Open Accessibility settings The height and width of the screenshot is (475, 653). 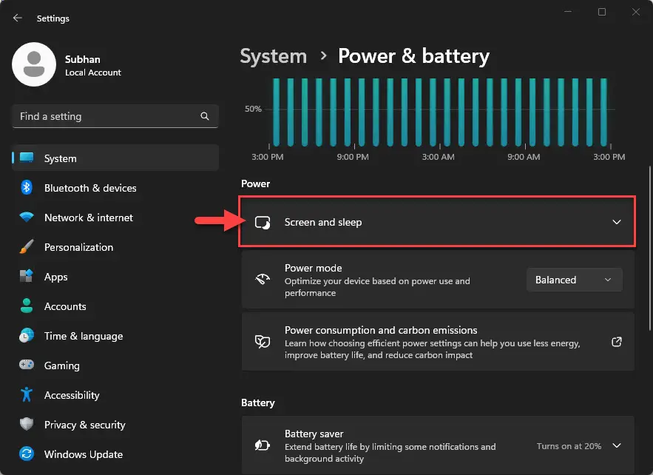pyautogui.click(x=115, y=395)
